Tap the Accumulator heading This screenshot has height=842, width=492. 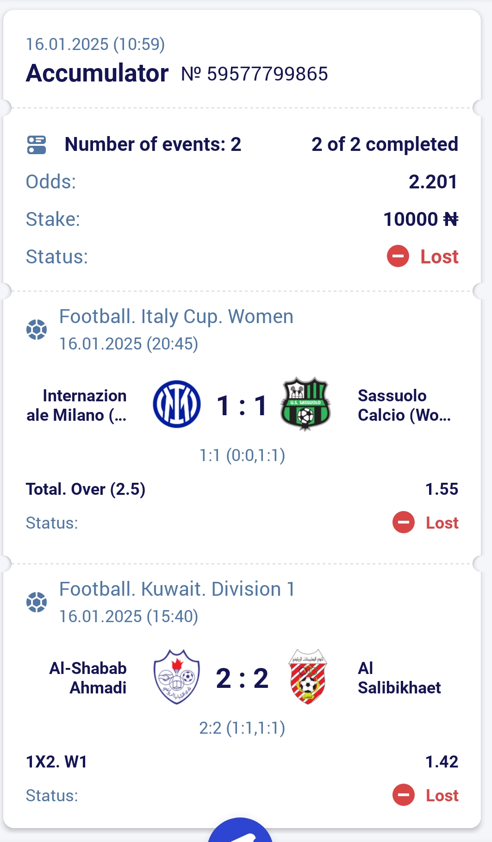pyautogui.click(x=97, y=73)
